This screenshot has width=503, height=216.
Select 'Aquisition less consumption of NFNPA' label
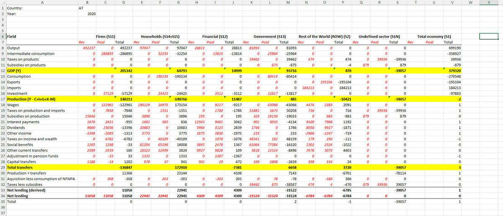(41, 179)
